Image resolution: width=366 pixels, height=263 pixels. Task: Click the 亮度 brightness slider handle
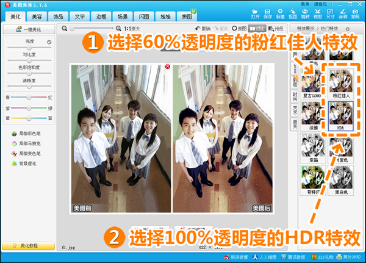[29, 48]
